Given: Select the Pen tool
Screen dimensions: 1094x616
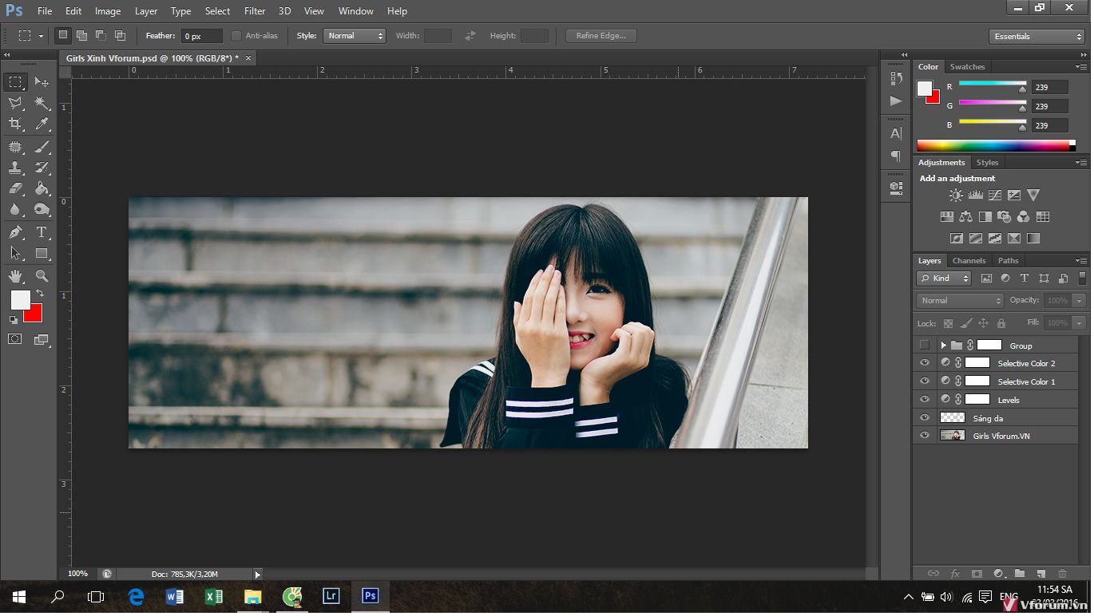Looking at the screenshot, I should [x=15, y=232].
